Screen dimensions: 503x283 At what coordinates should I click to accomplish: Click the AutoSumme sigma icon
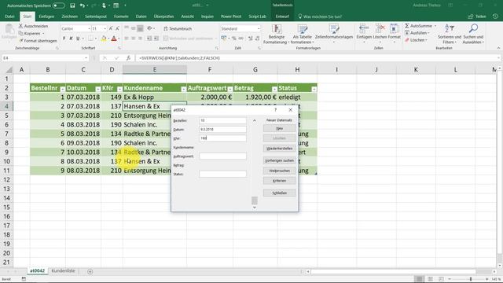pyautogui.click(x=407, y=26)
